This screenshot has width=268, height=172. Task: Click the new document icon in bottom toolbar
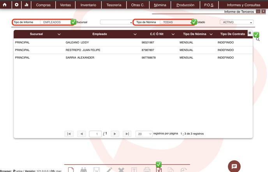71,170
